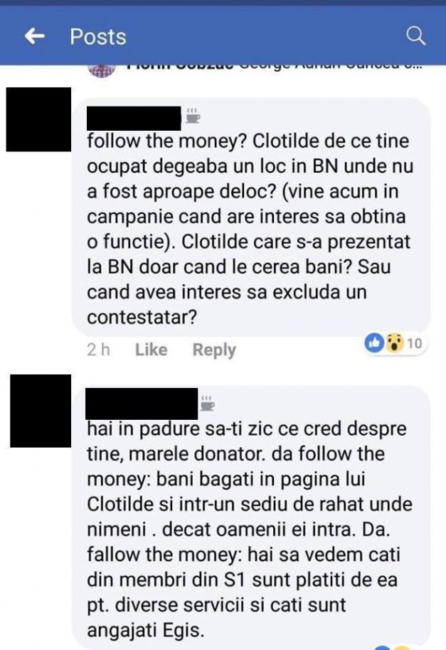Click the coffee cup badge on the second comment

207,403
